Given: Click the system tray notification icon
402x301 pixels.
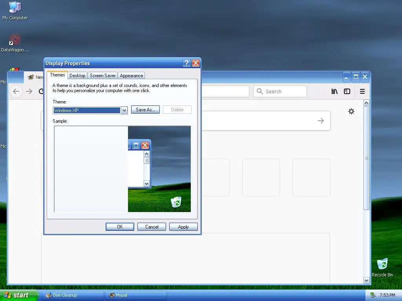Looking at the screenshot, I should point(373,295).
